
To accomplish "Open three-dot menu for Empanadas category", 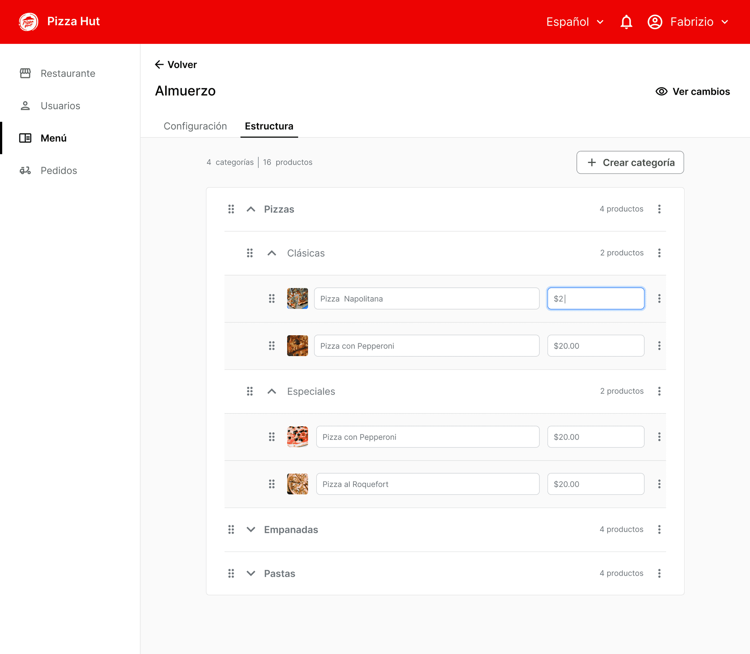I will tap(659, 530).
